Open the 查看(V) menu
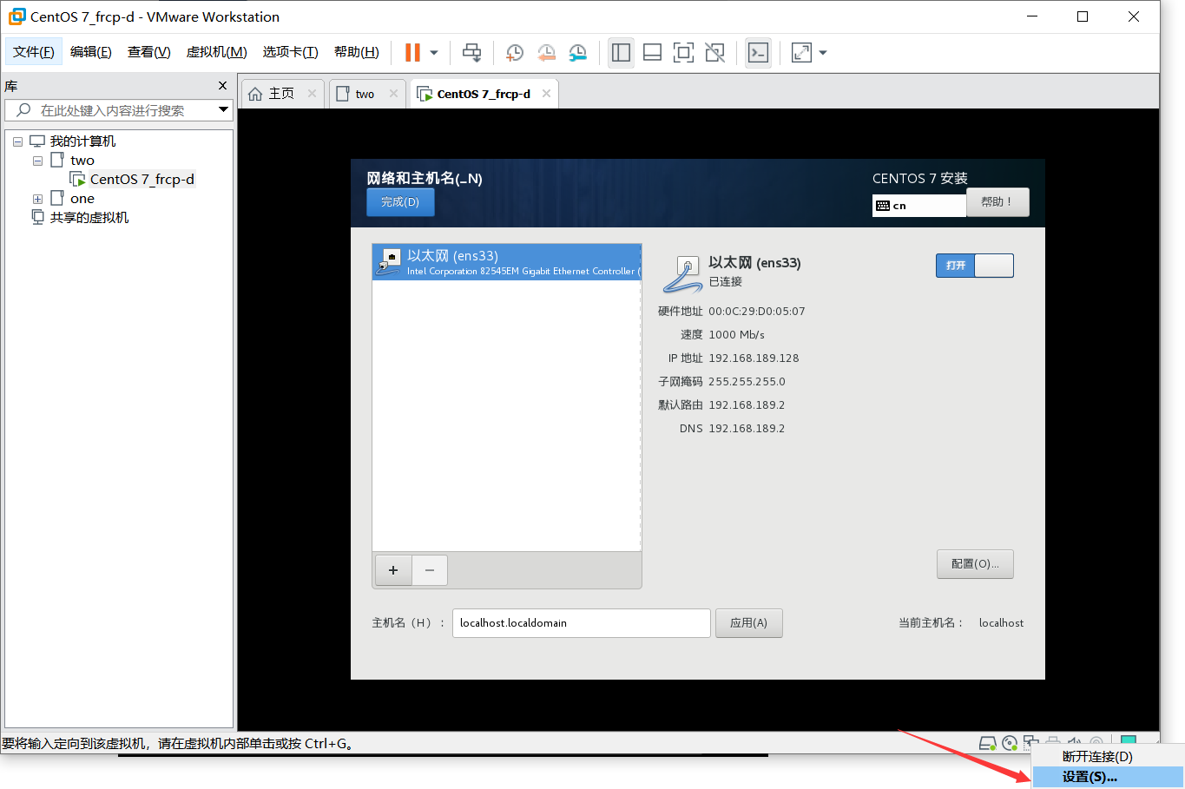Viewport: 1185px width, 789px height. (149, 52)
